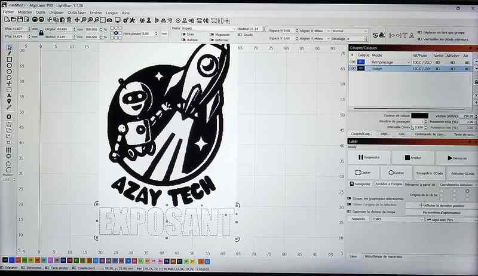Viewport: 478px width, 276px height.
Task: Choose the Grid array tool
Action: 9,149
